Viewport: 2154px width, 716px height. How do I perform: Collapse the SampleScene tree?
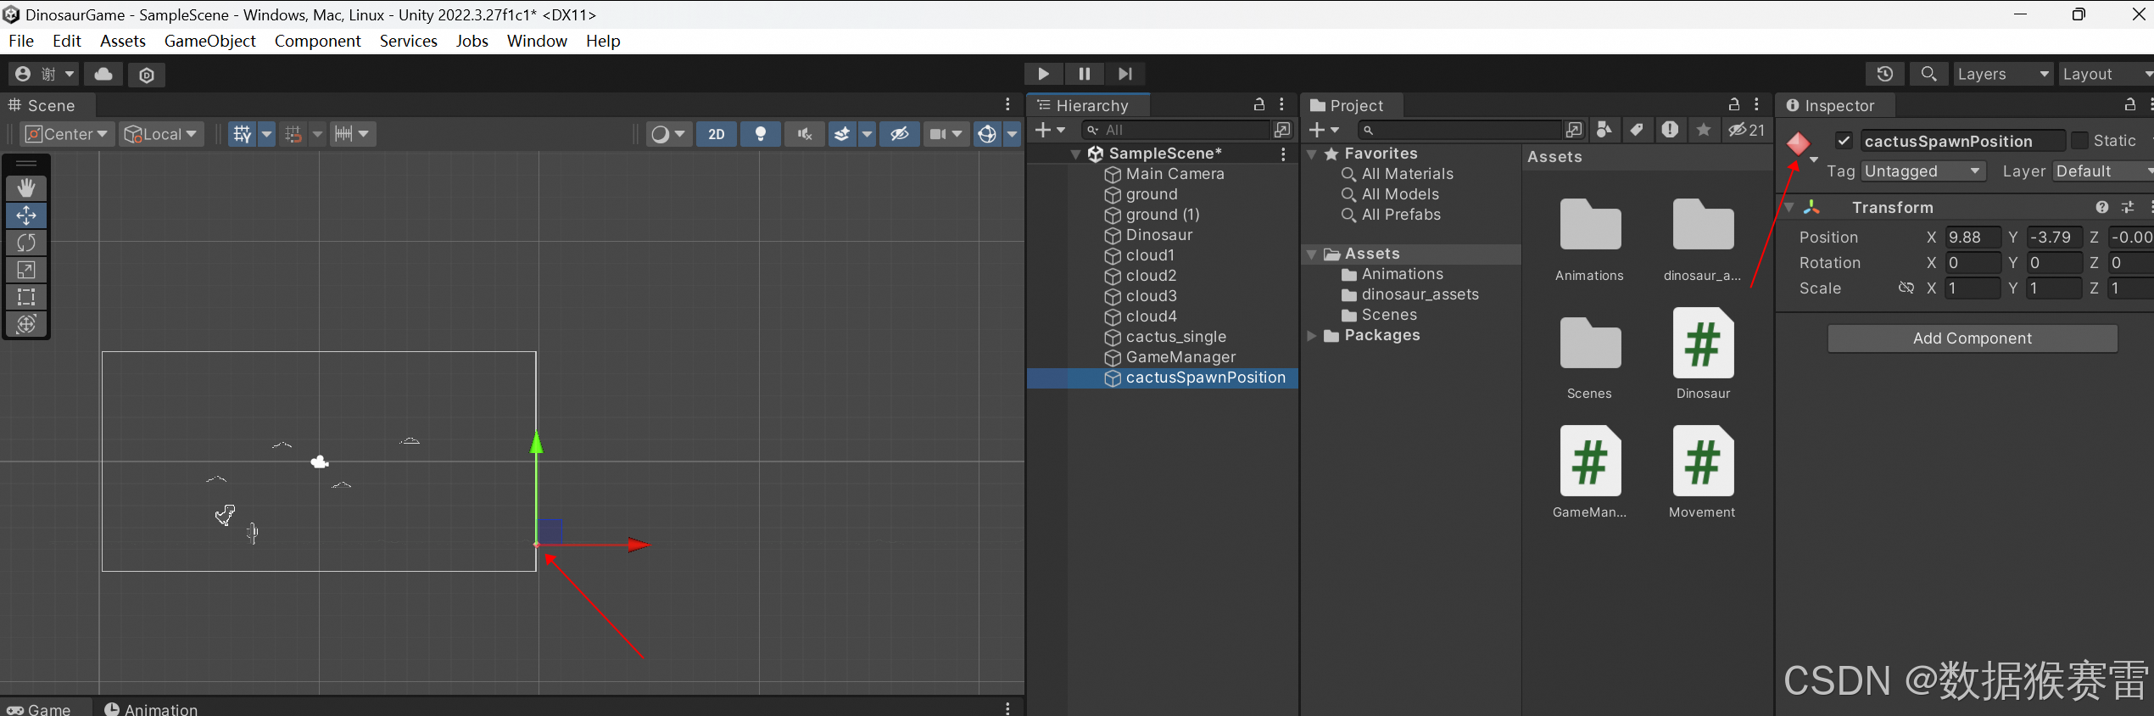1076,154
